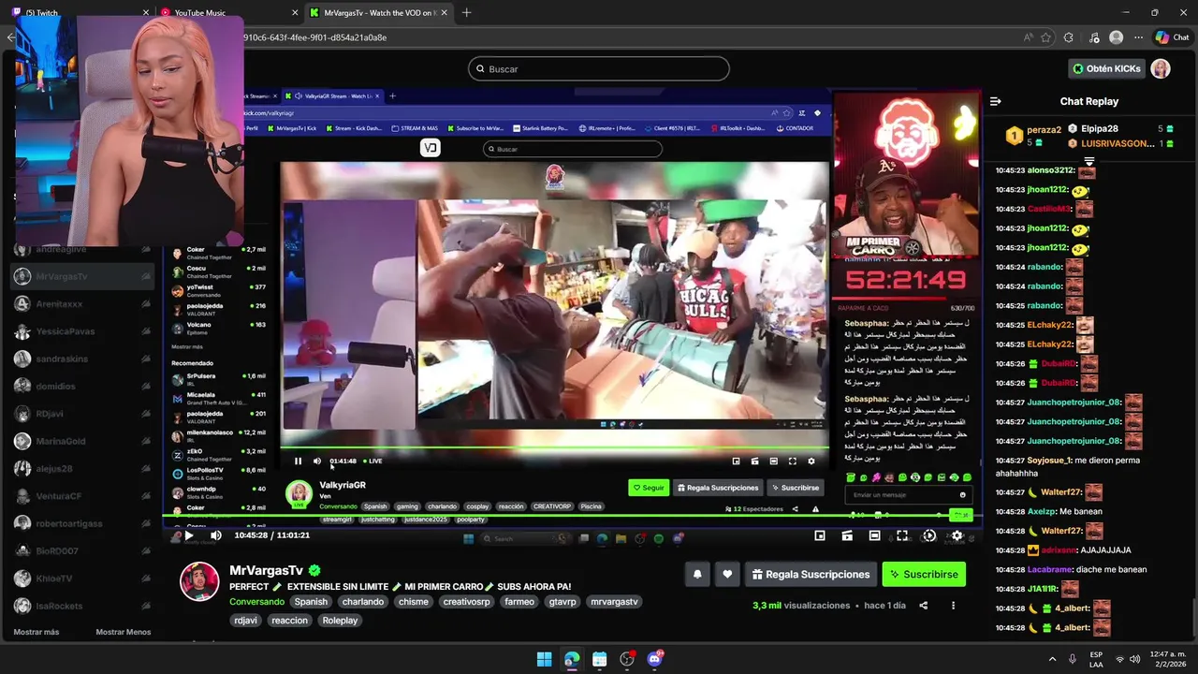
Task: Toggle notifications with the bell button
Action: (697, 575)
